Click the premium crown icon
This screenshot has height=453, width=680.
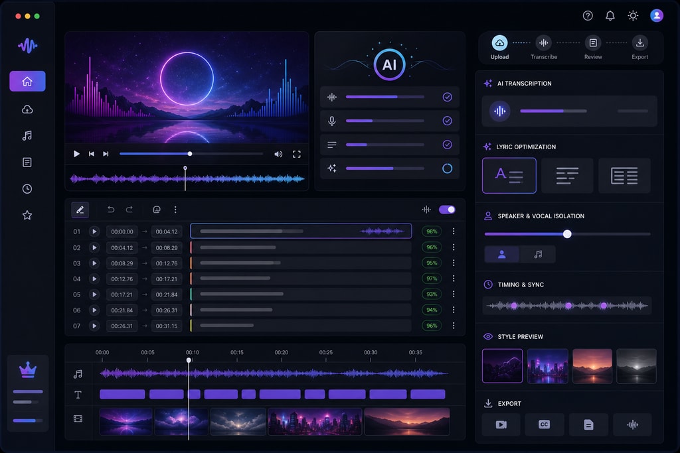pyautogui.click(x=28, y=370)
